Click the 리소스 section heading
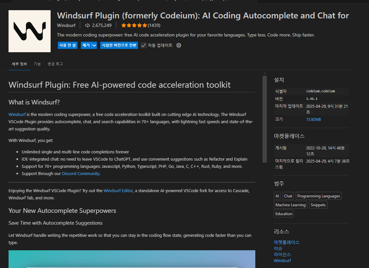 282,232
